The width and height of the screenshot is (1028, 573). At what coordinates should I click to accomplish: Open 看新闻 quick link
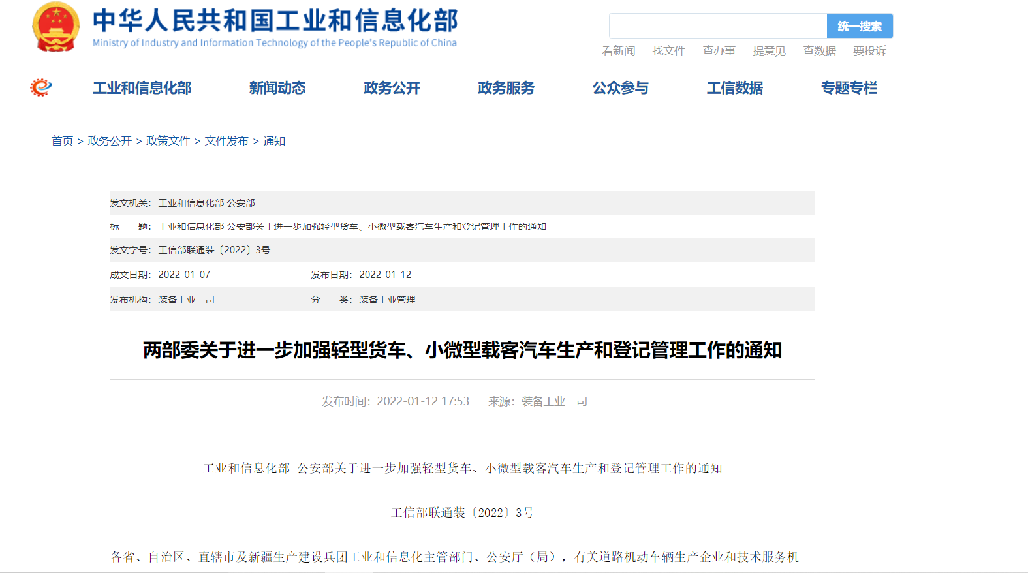click(618, 51)
